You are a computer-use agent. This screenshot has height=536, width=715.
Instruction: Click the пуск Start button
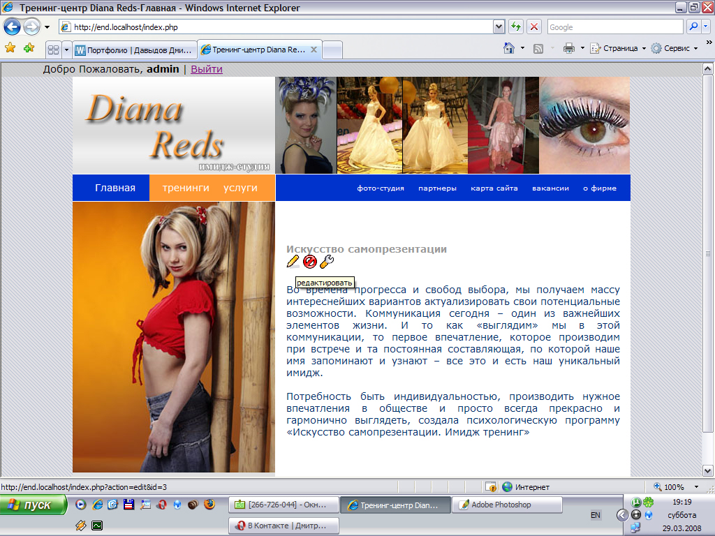34,505
